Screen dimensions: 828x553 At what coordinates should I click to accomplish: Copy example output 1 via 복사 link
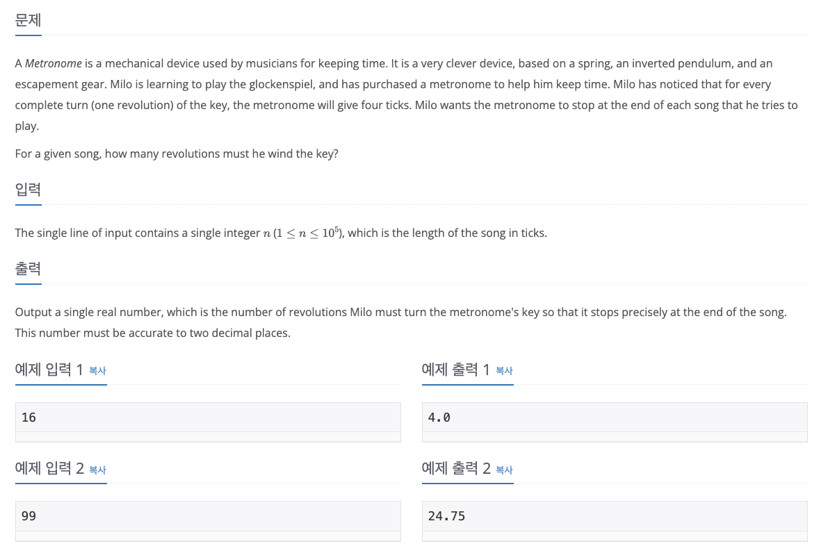[x=504, y=371]
